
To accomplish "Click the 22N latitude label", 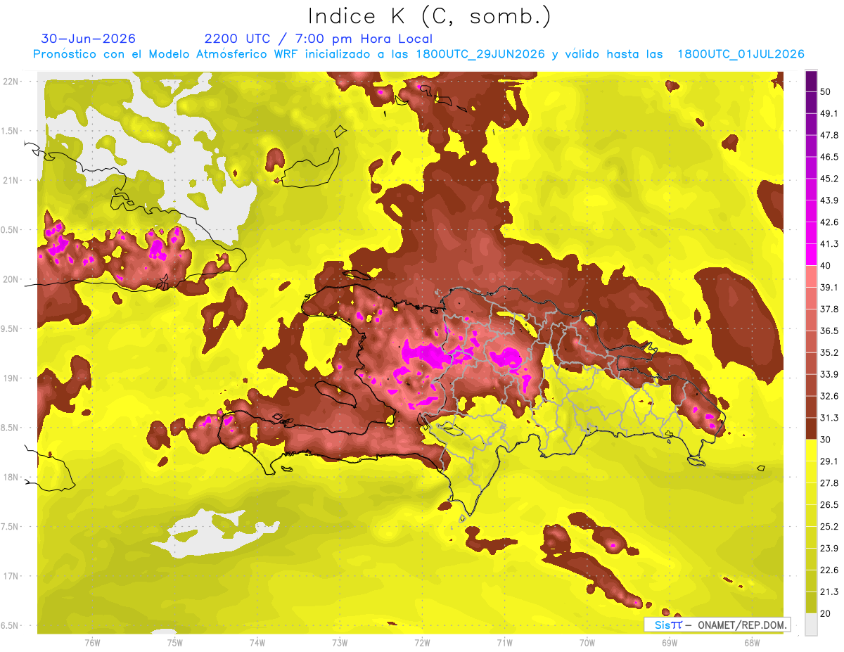I will click(12, 82).
